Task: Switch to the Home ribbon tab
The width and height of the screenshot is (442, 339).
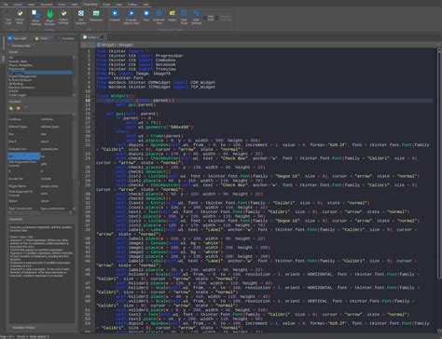Action: tap(31, 5)
